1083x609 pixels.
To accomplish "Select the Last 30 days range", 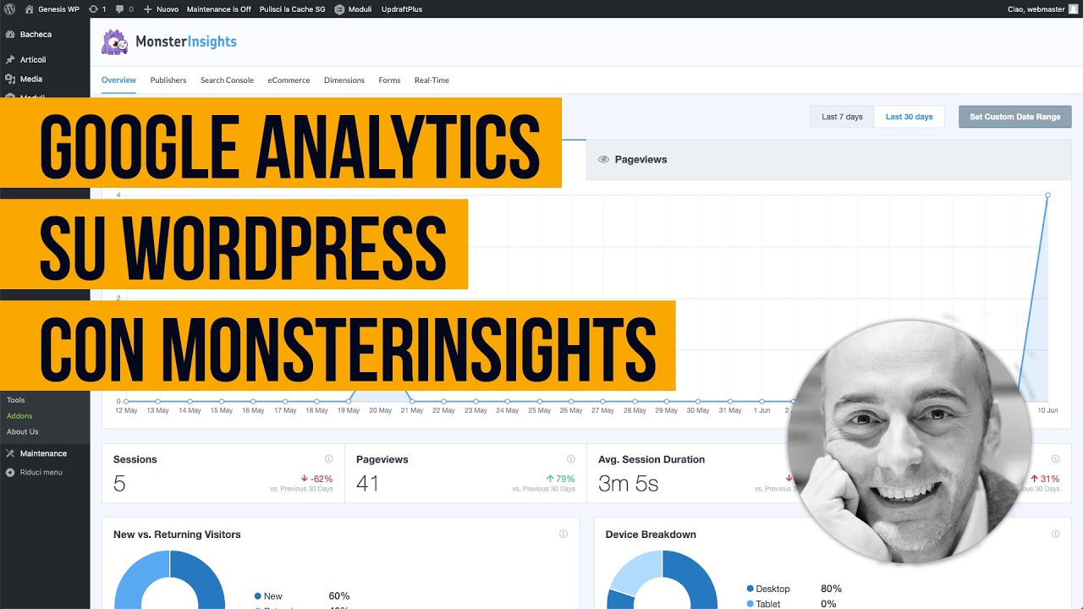I will click(x=909, y=117).
